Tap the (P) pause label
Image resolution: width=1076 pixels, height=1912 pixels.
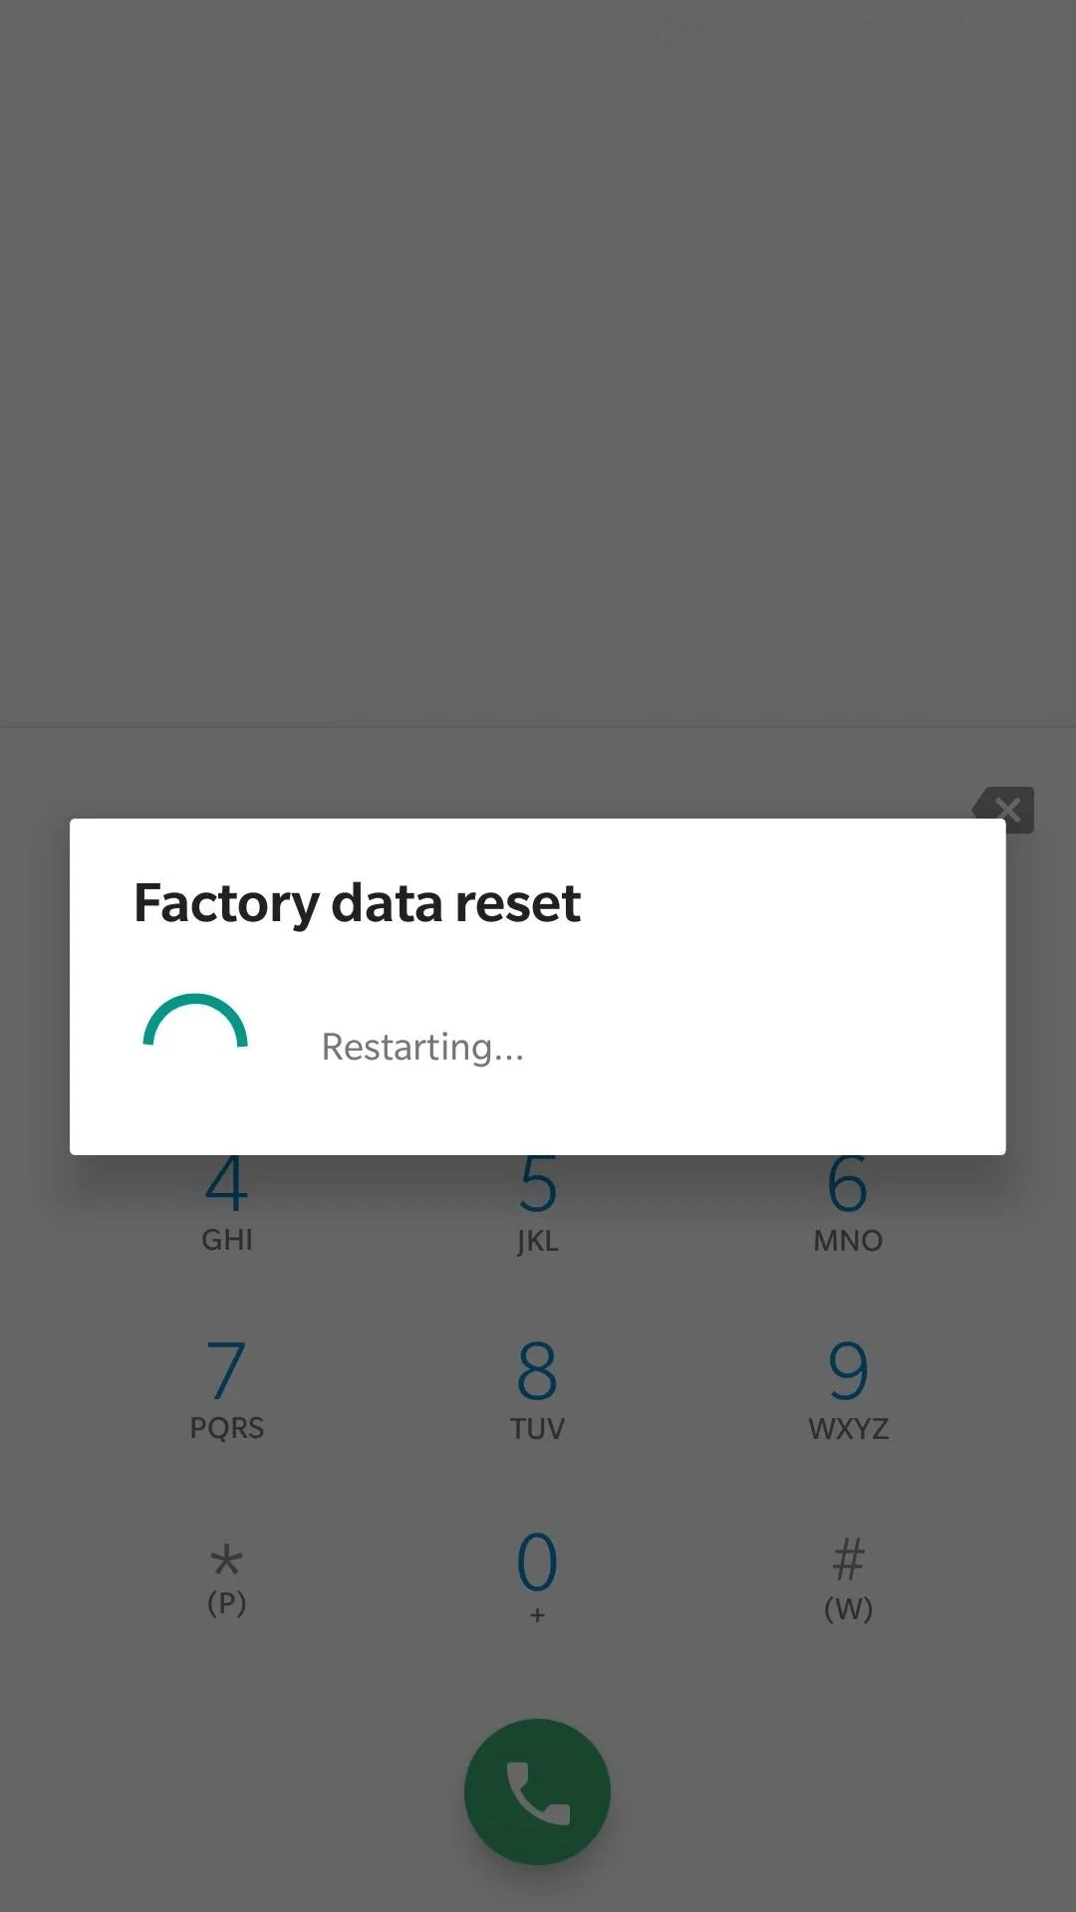(226, 1603)
